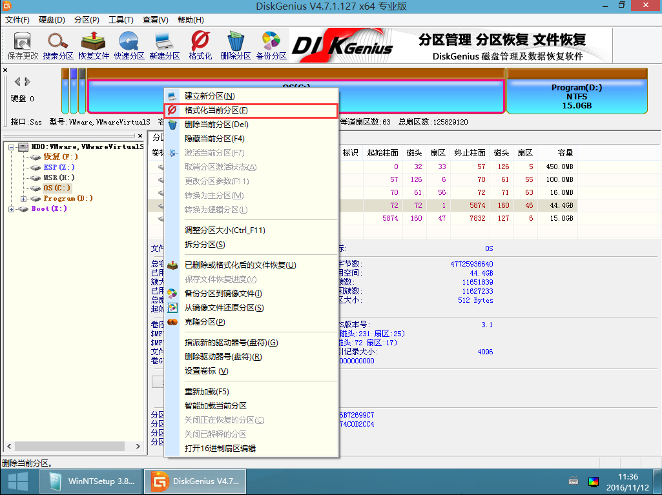Open the 硬盘(D) menu
Screen dimensions: 662x495
tap(52, 20)
